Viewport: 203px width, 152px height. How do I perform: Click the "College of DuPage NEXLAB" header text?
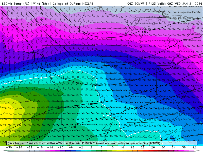click(x=73, y=4)
